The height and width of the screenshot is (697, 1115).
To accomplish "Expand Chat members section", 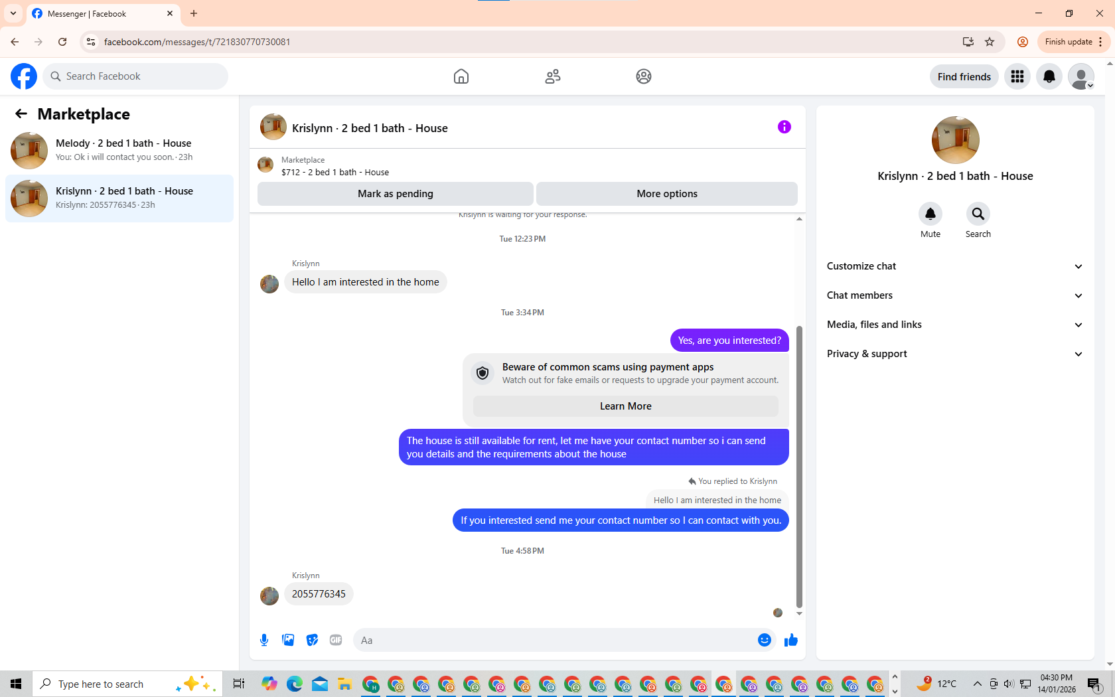I will point(955,295).
